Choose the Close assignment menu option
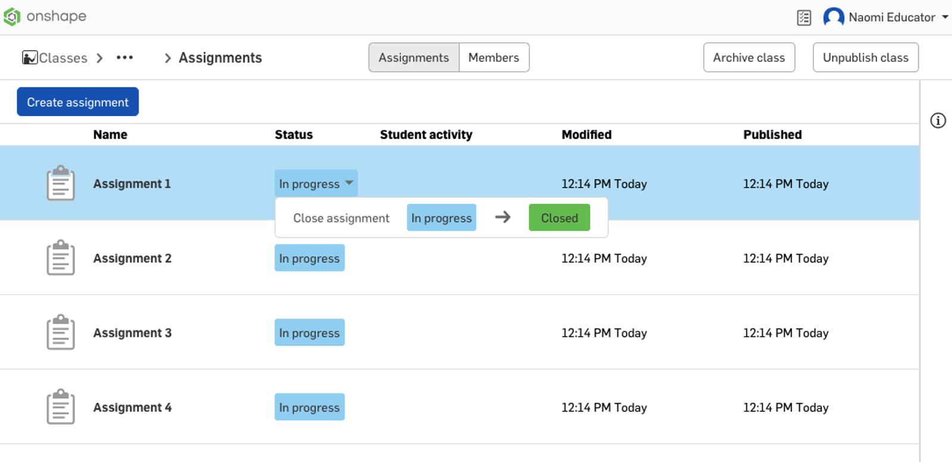 341,218
